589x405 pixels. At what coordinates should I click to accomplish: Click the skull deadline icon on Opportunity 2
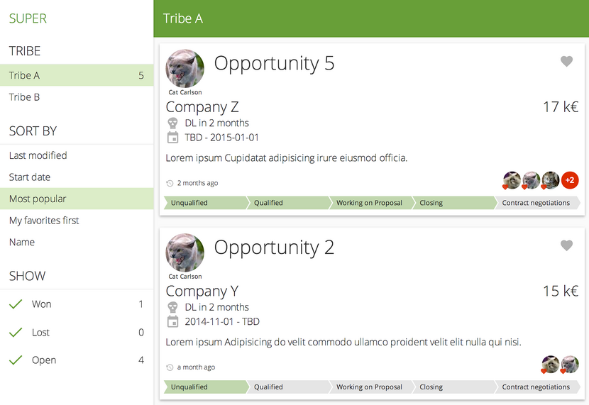tap(172, 307)
